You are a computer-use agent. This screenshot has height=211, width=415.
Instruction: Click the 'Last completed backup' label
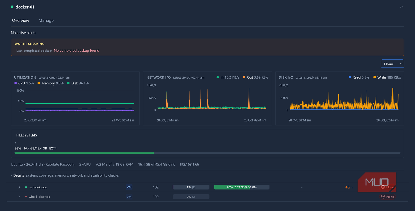pyautogui.click(x=34, y=51)
